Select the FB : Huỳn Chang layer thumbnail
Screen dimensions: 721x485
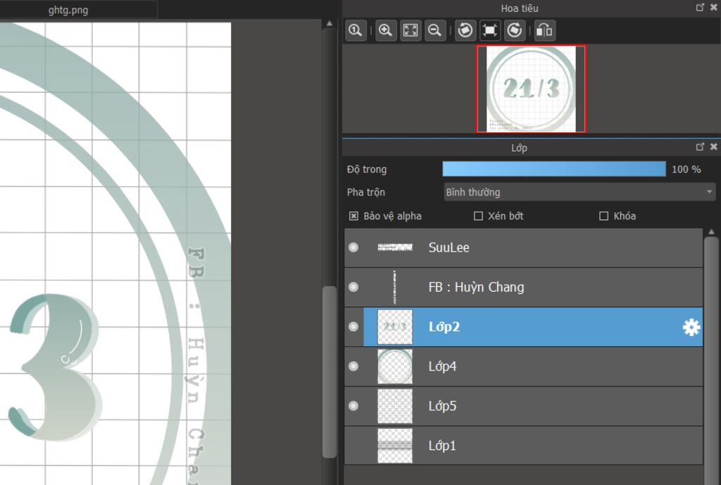(x=394, y=287)
